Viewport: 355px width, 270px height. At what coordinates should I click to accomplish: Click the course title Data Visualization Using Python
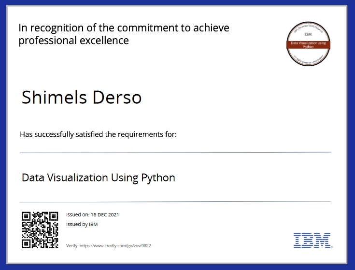[x=99, y=178]
